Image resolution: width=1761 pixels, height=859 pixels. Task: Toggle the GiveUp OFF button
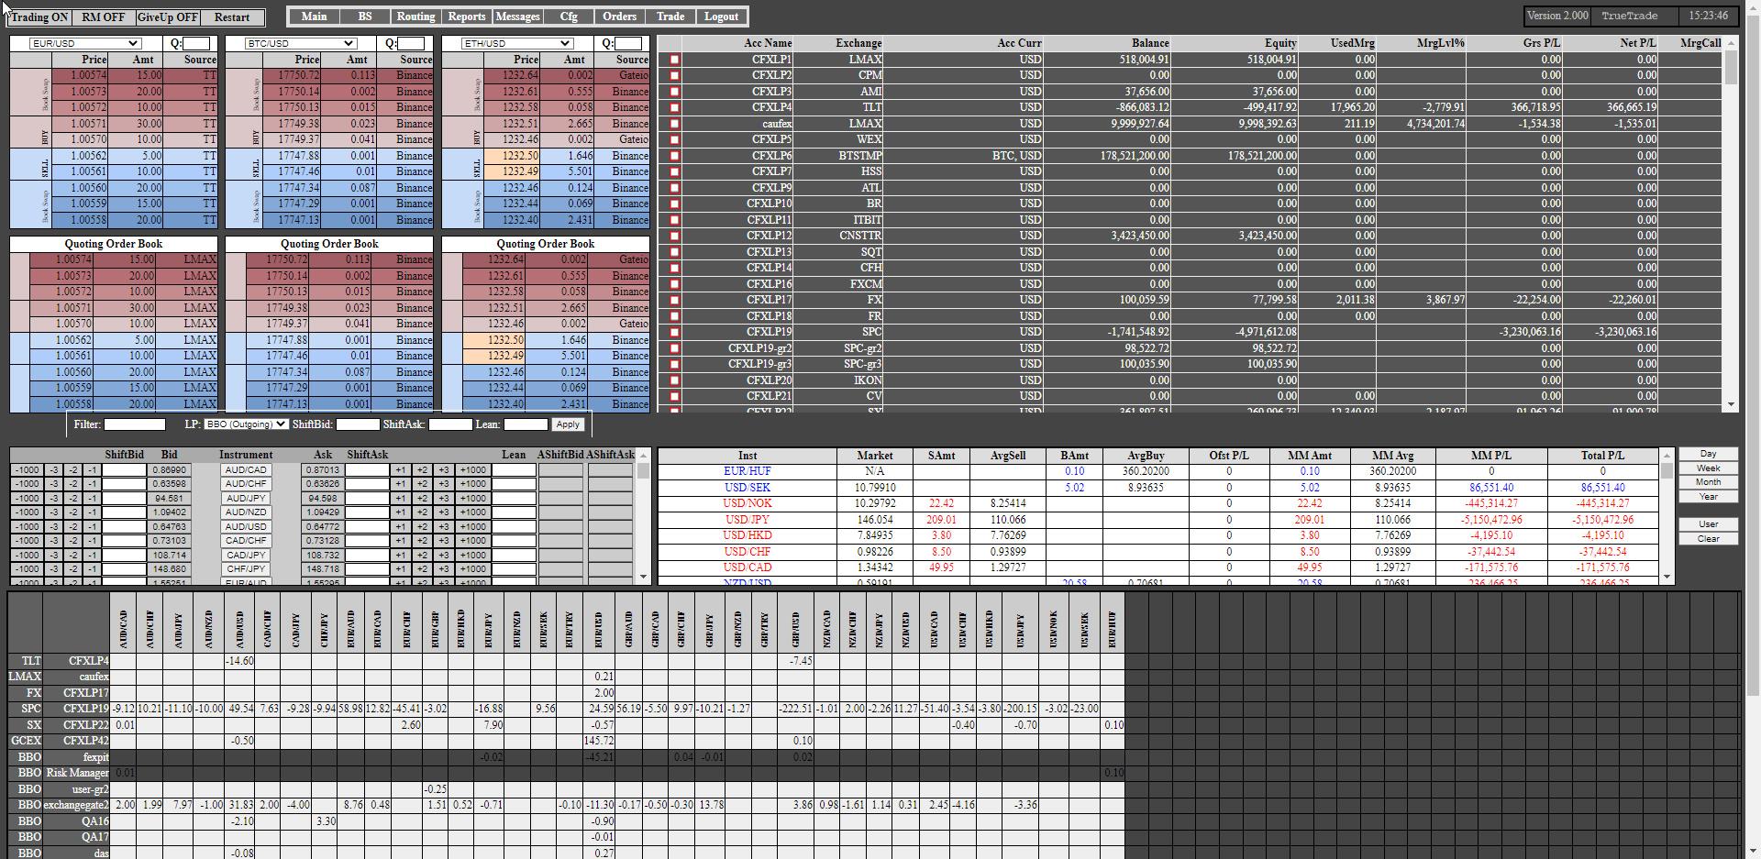pos(167,17)
